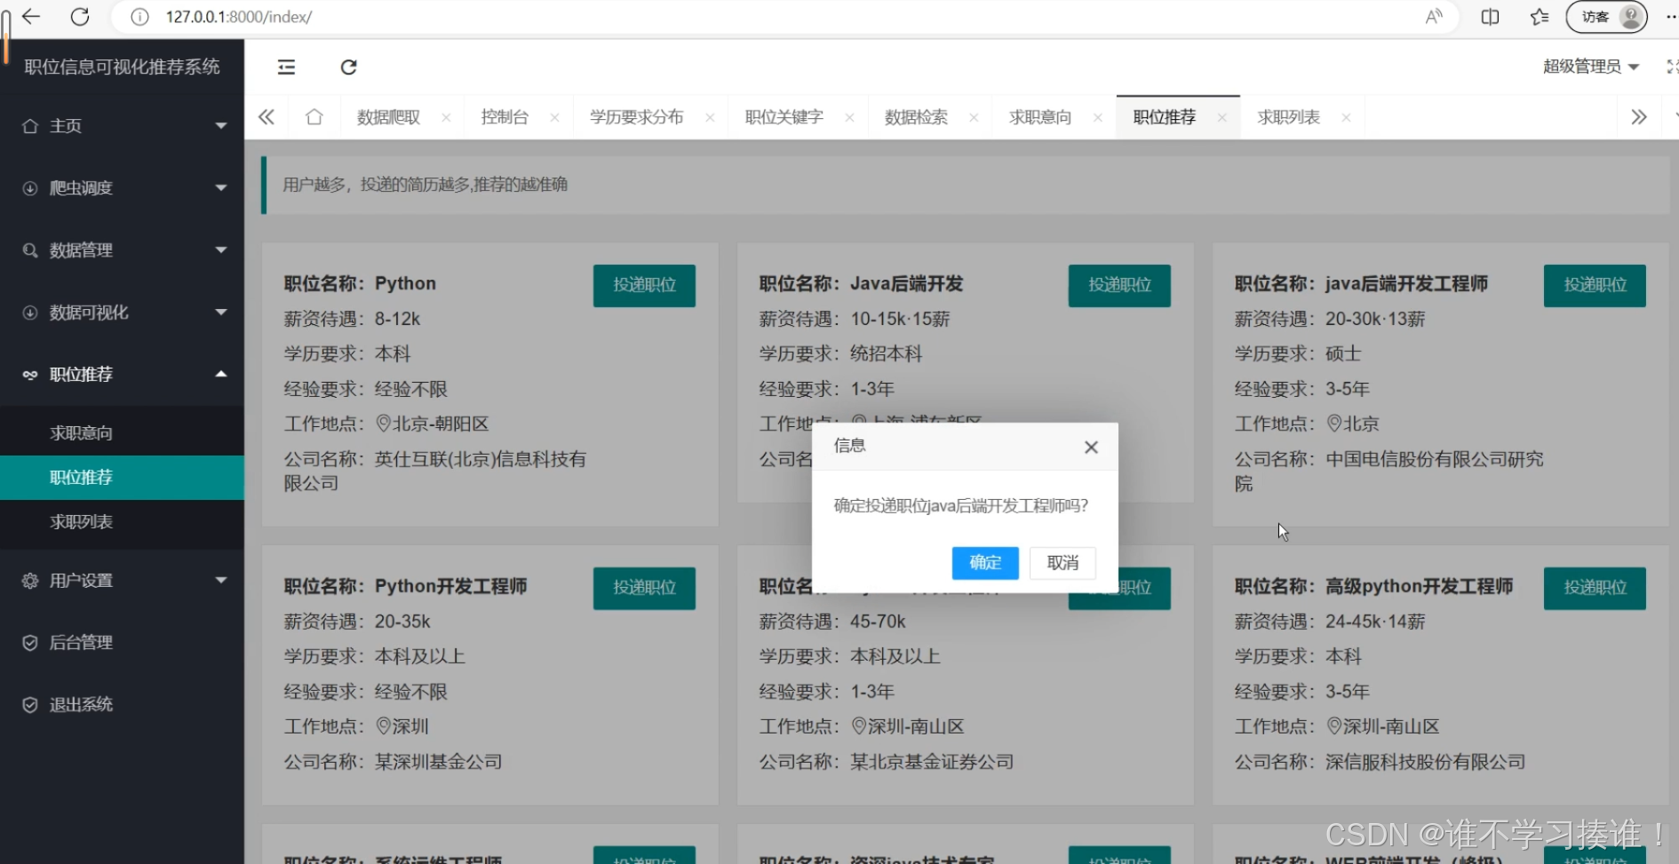This screenshot has width=1679, height=864.
Task: Click the 北京-朝阳区 location text
Action: pyautogui.click(x=441, y=424)
